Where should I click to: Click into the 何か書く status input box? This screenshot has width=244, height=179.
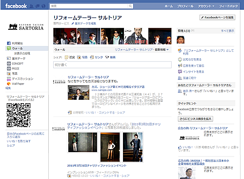[112, 65]
